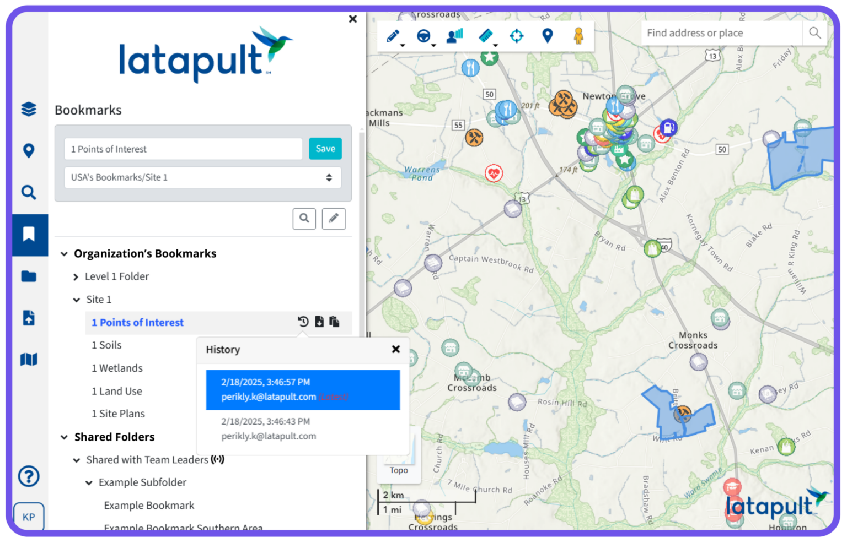The image size is (847, 543).
Task: Click the bookmark name input field
Action: 184,149
